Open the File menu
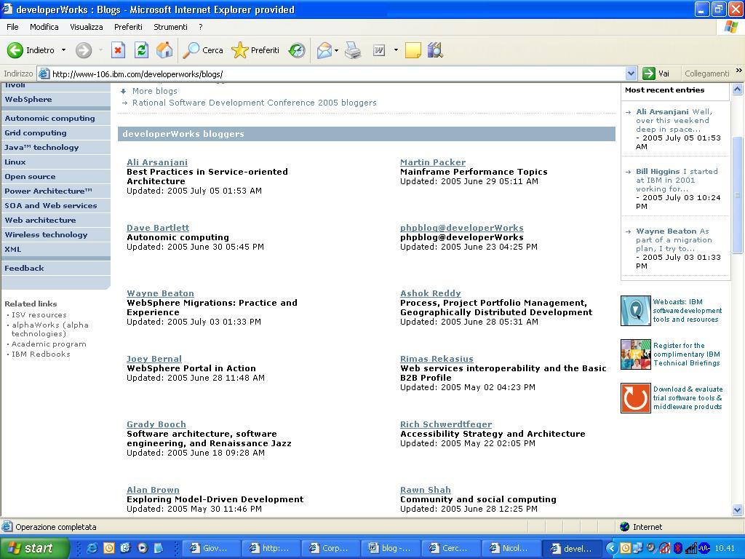 click(12, 27)
